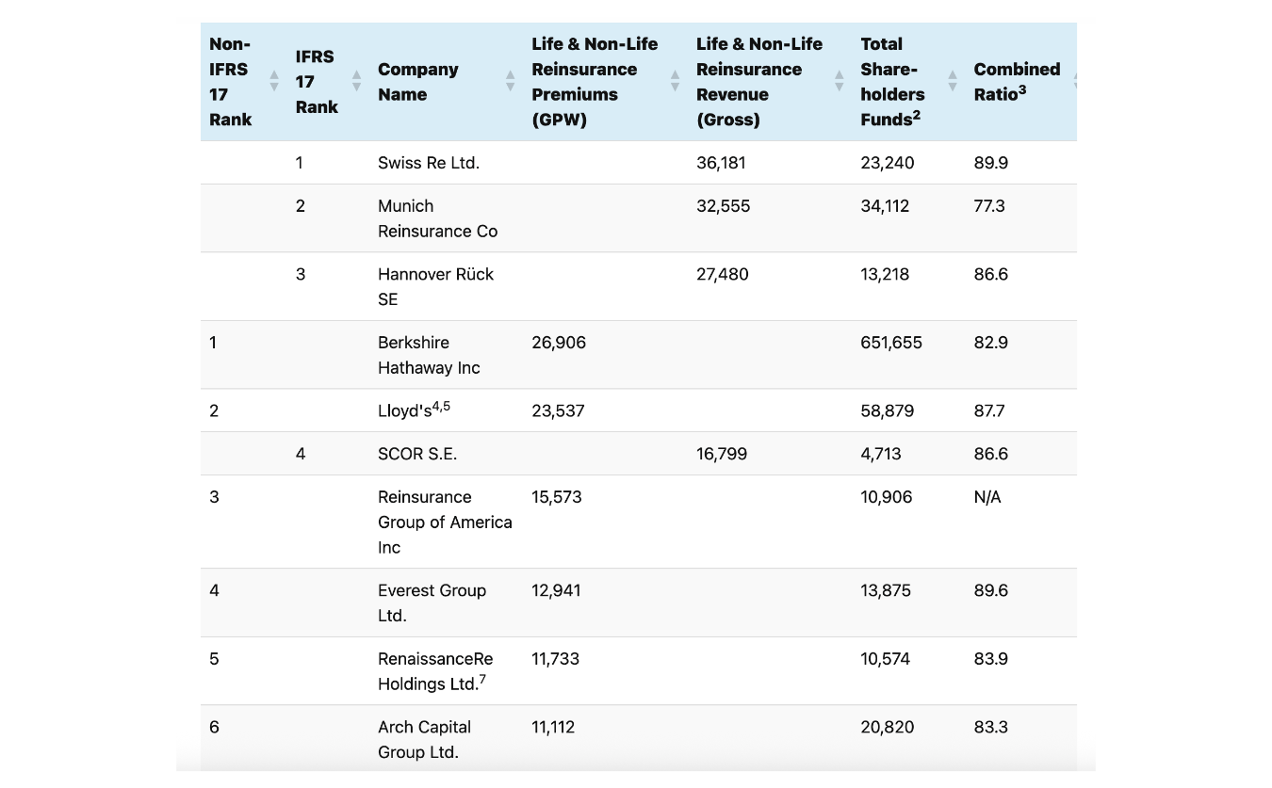Sort by Company Name arrows

click(x=511, y=82)
